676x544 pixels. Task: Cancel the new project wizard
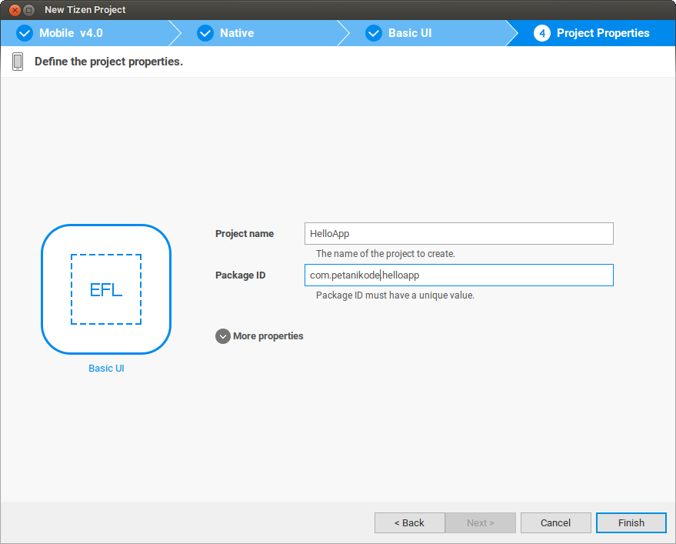coord(555,523)
